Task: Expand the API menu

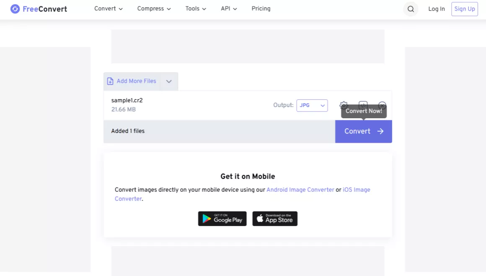Action: click(229, 8)
